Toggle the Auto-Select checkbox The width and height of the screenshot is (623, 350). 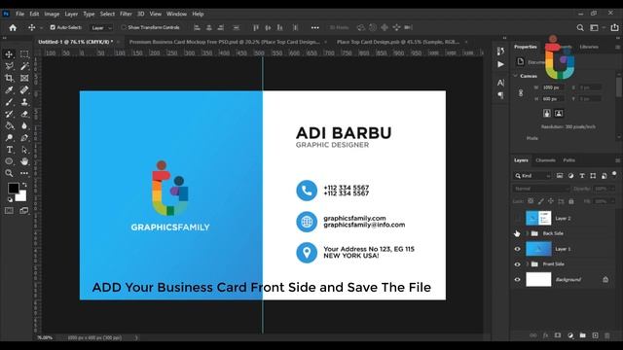click(53, 27)
